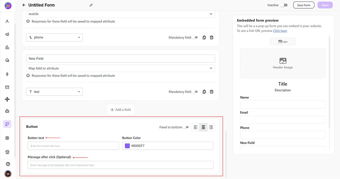
Task: Click the Header Image placeholder in preview
Action: pos(283,63)
